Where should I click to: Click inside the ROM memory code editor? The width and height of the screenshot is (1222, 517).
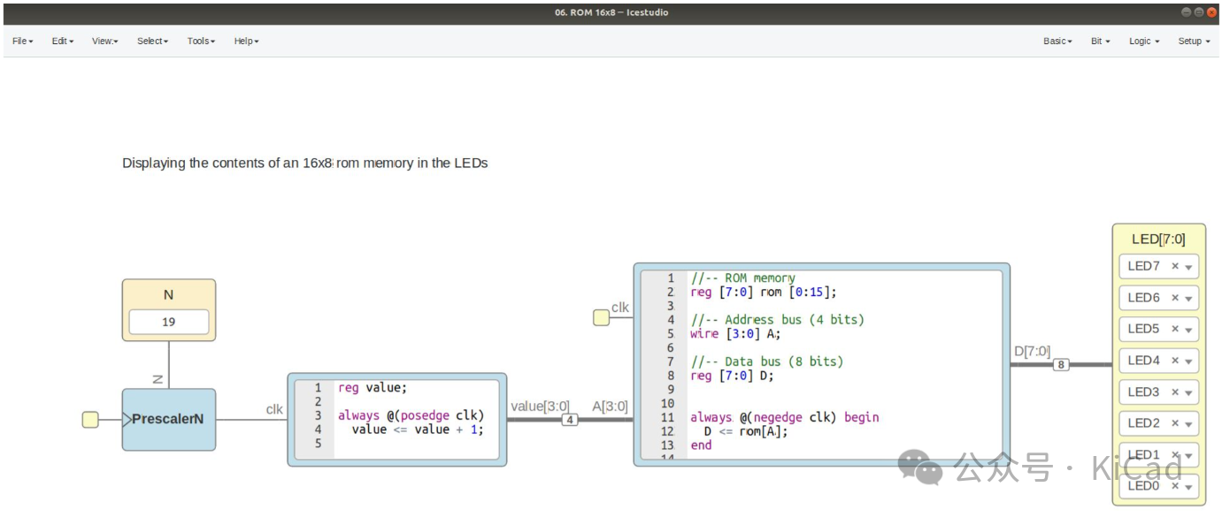[x=841, y=362]
